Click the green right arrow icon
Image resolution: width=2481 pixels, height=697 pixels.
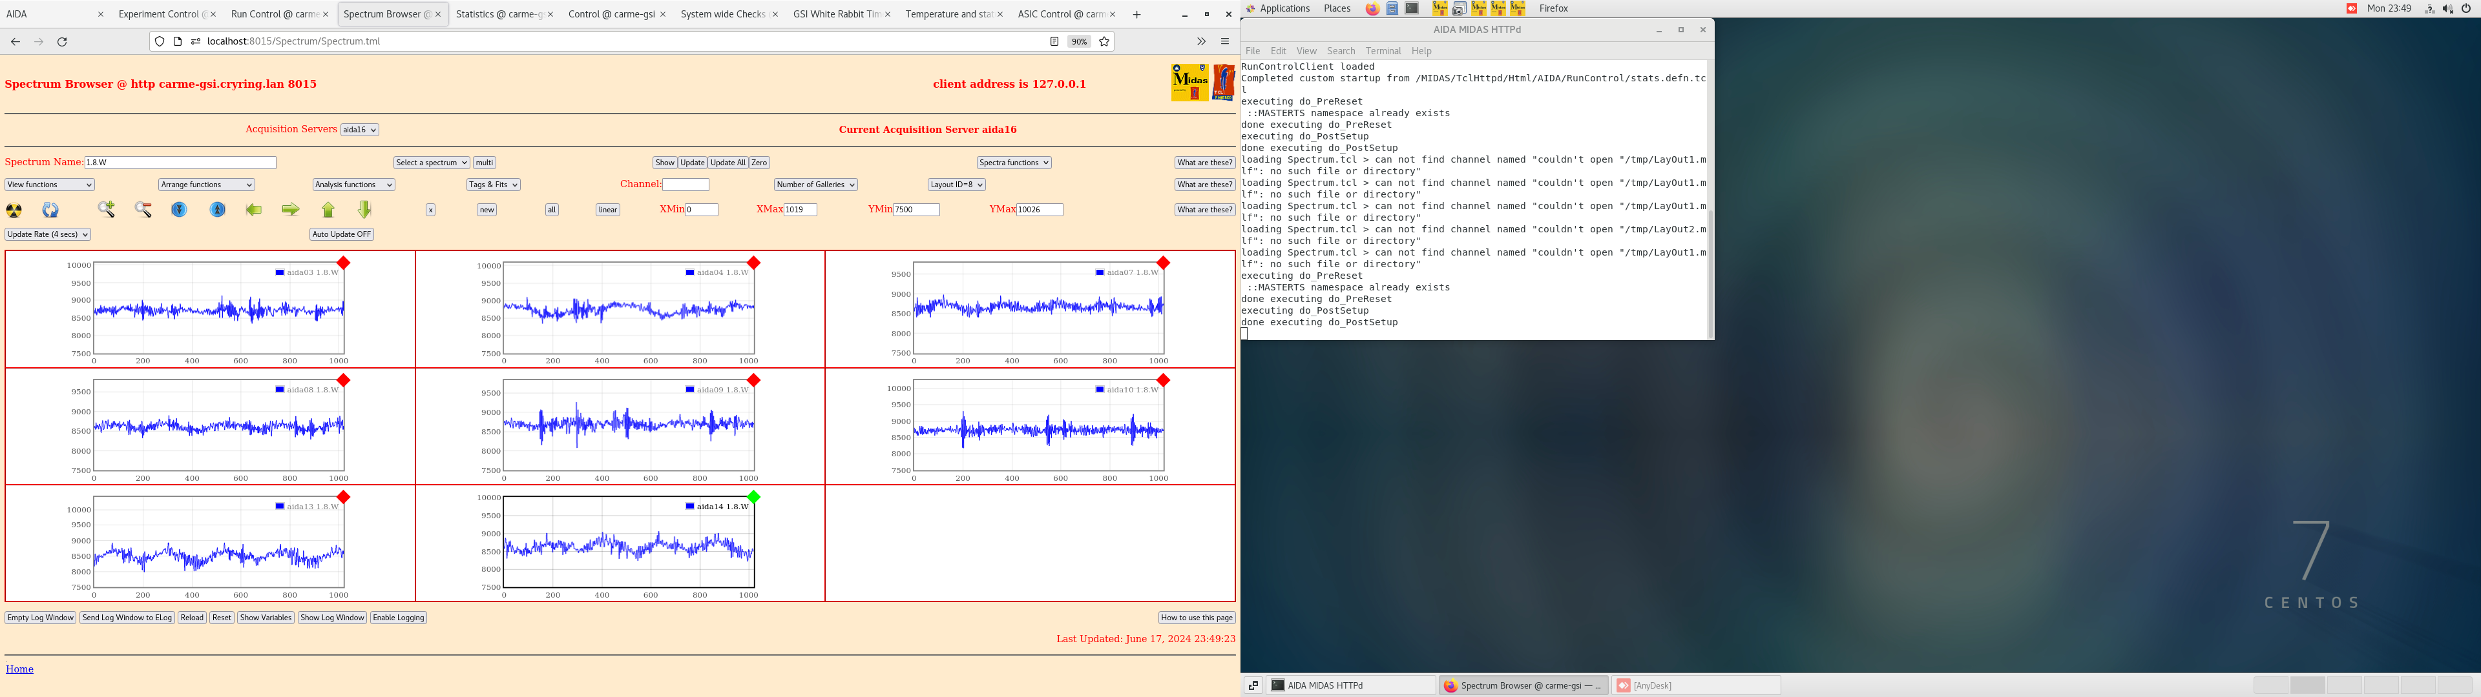[x=290, y=210]
